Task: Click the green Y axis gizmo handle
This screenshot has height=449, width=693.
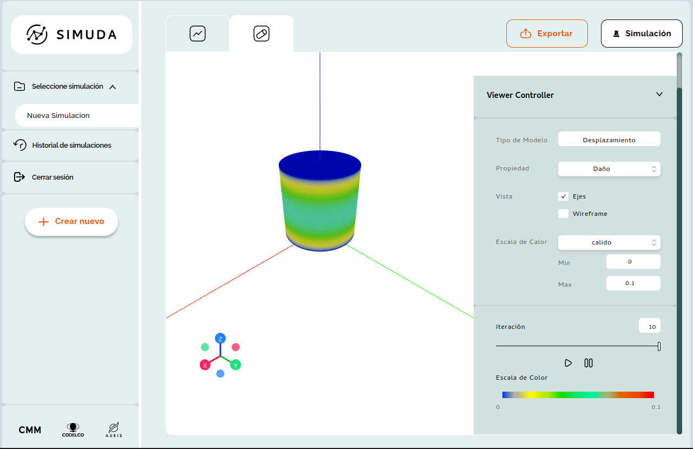Action: coord(236,365)
